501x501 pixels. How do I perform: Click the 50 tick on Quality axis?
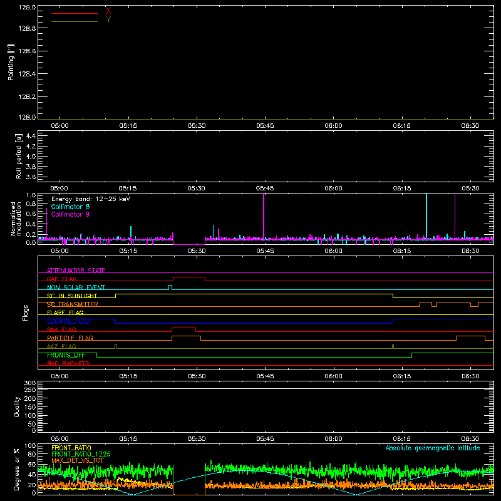coord(32,424)
